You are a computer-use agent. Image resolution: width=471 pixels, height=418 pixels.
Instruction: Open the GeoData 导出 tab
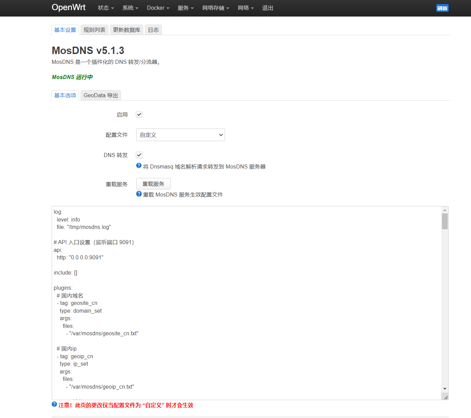click(101, 96)
